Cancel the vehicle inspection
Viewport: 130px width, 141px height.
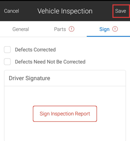click(x=11, y=11)
